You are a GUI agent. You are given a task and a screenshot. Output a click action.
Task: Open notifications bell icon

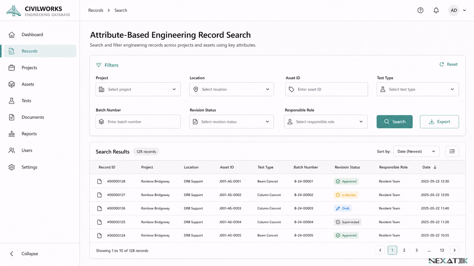click(x=436, y=10)
